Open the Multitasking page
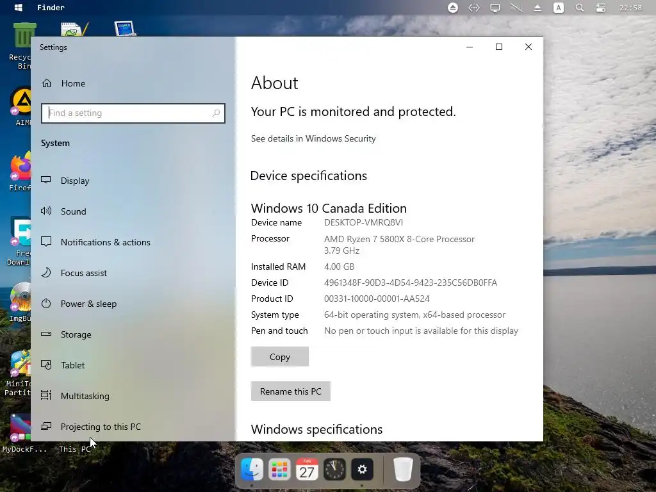 pos(85,396)
